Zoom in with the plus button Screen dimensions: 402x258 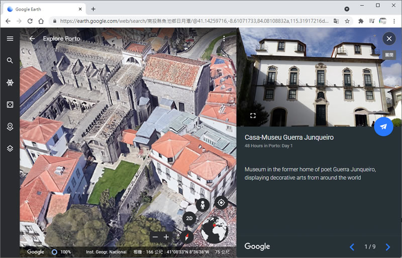(x=166, y=237)
